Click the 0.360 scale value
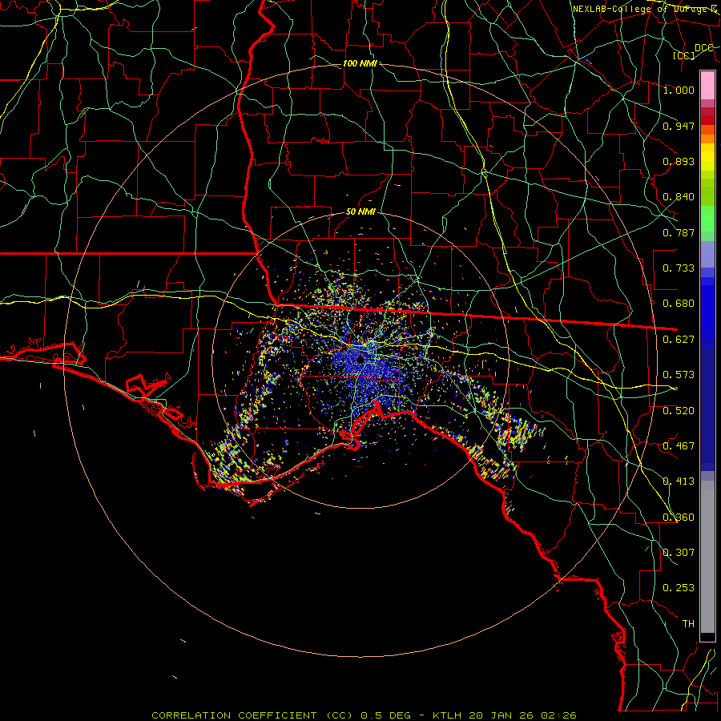721x721 pixels. [679, 518]
